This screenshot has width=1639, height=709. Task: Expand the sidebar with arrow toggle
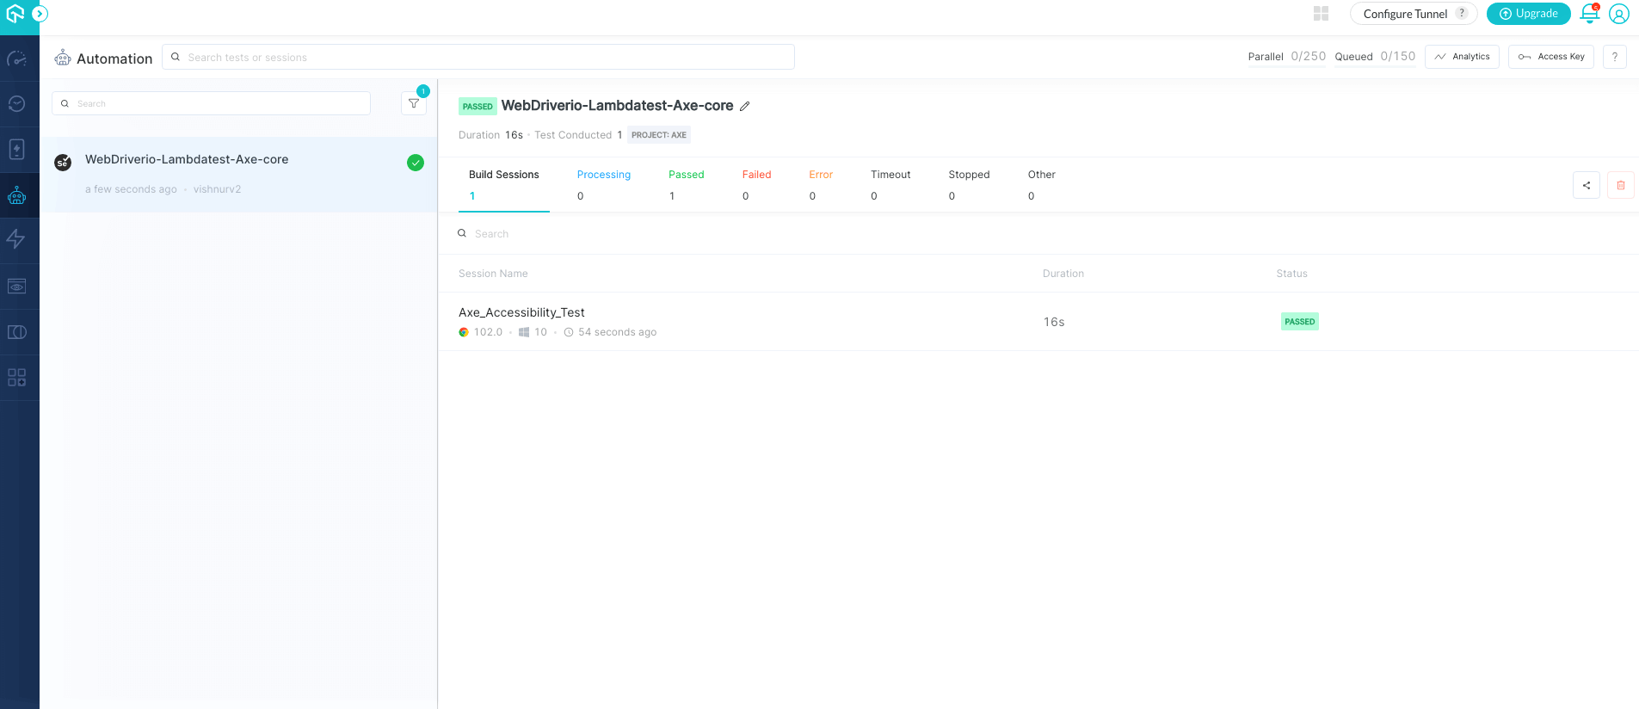(x=40, y=14)
